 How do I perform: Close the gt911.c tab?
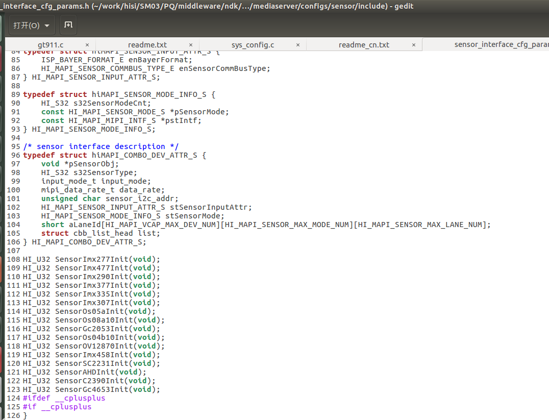(87, 45)
